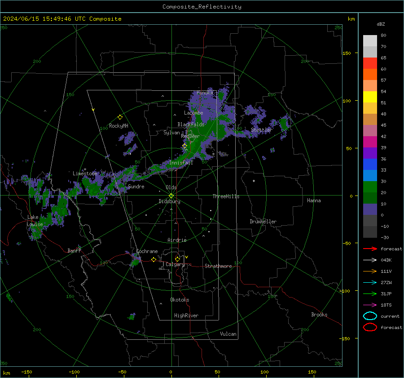Click the yellow diamond marker near RockyMH
The image size is (404, 378).
click(120, 117)
